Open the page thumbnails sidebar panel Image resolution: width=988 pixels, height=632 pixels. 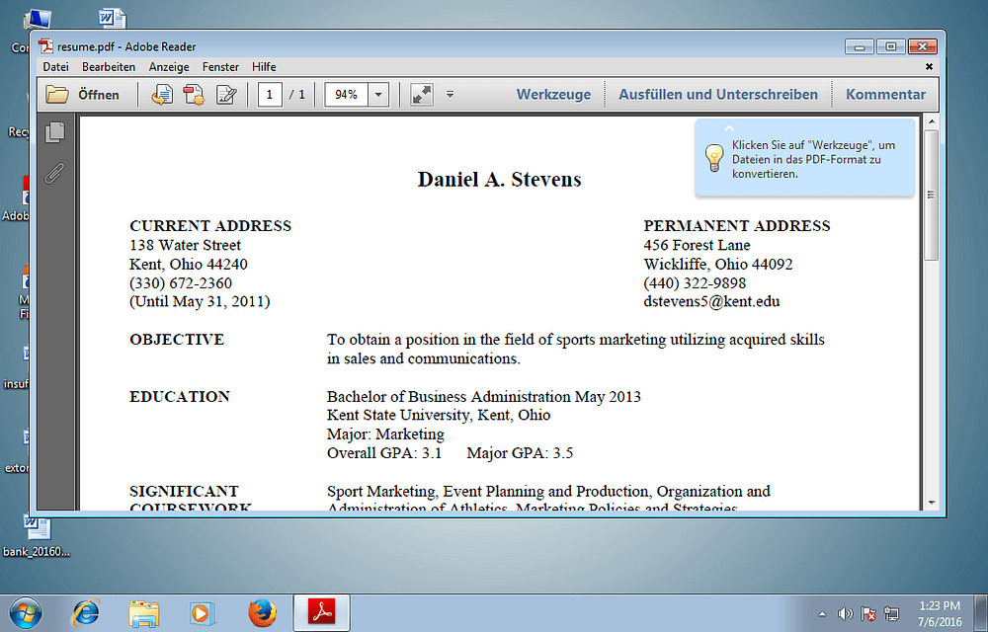tap(55, 131)
